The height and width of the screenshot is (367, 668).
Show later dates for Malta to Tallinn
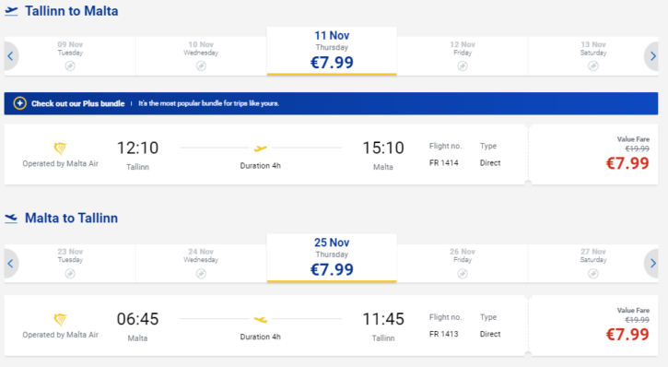(651, 263)
